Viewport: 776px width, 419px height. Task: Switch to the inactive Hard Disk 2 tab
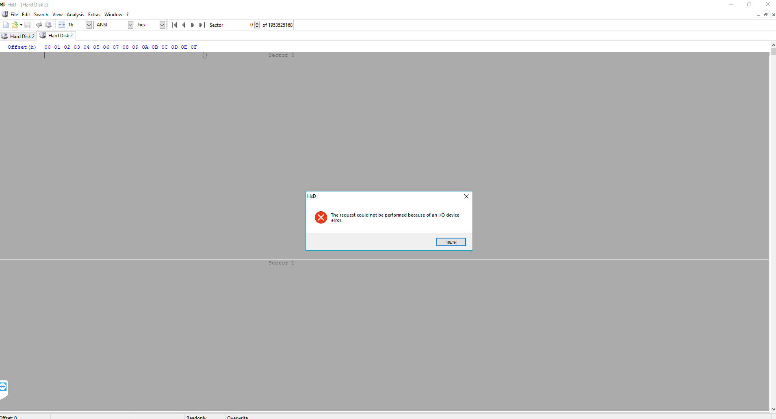pyautogui.click(x=18, y=36)
